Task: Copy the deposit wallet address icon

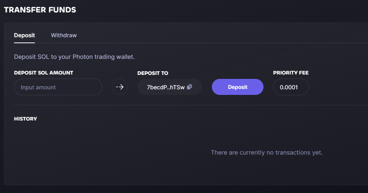Action: (x=189, y=87)
